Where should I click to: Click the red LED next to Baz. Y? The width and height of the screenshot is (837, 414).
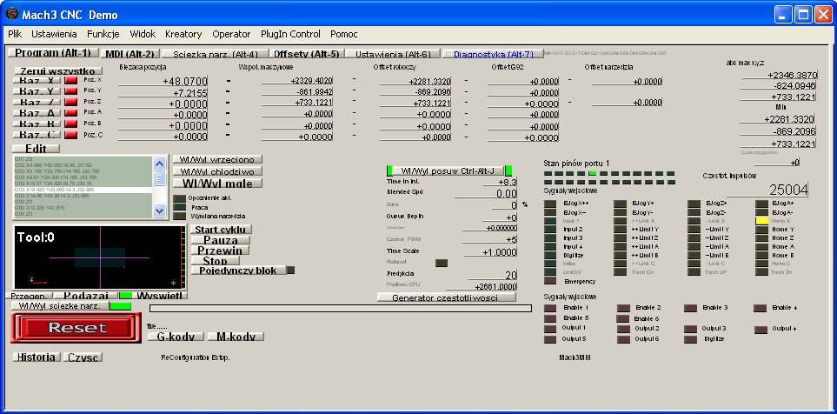pos(71,90)
